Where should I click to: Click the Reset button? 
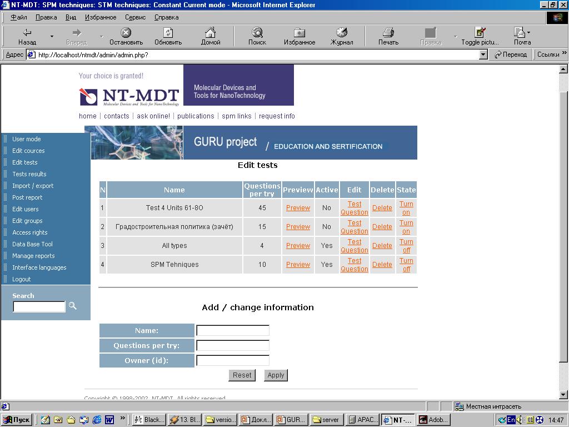coord(242,375)
